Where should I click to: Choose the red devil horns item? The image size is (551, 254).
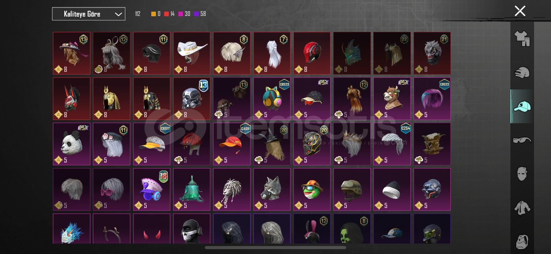[x=152, y=229]
